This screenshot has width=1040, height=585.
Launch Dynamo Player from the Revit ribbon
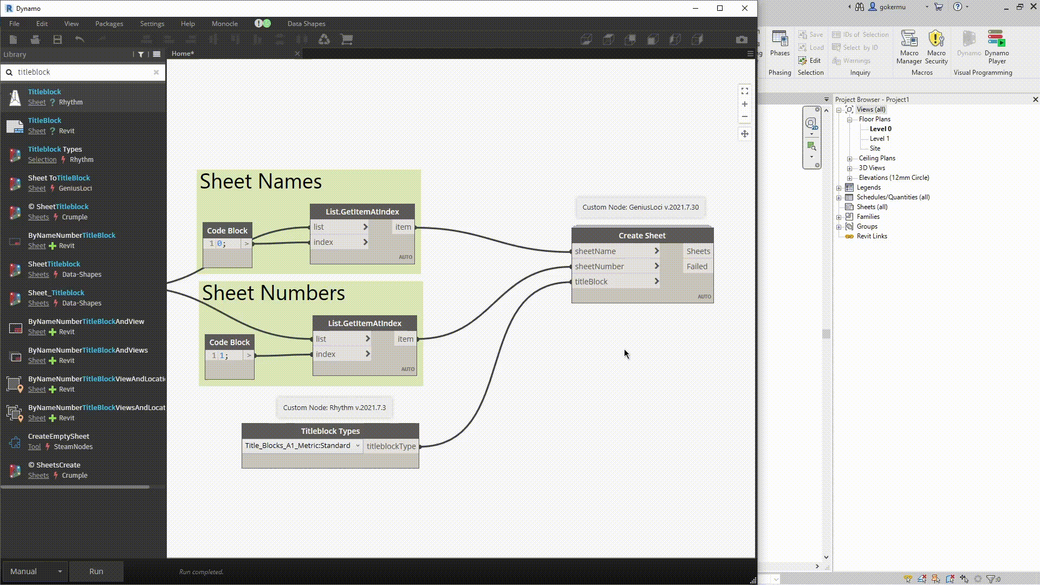[997, 46]
